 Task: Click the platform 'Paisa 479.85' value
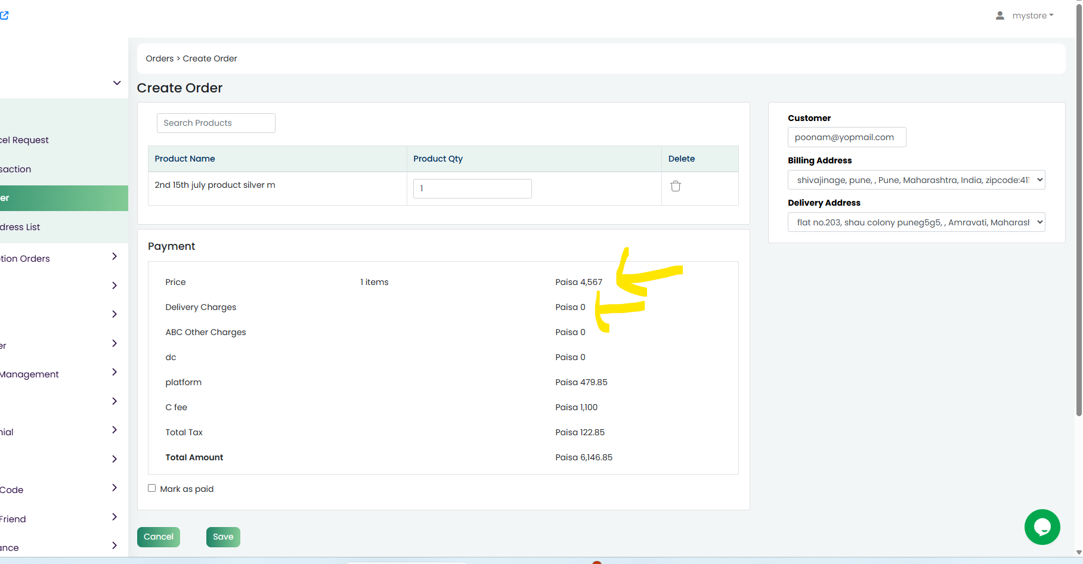581,382
